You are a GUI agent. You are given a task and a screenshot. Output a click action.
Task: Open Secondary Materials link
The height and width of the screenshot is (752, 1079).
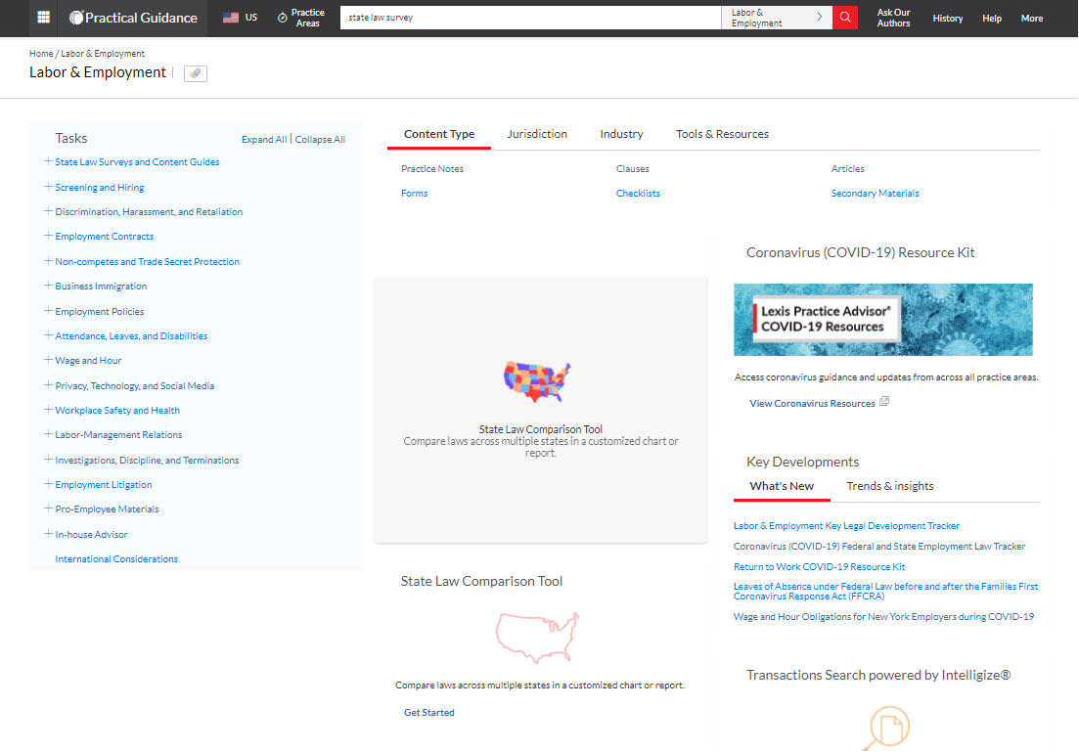pos(875,194)
